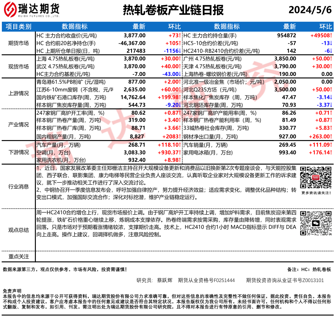Click the 广州 4.75热轧板卷 value 3,850.00
Image resolution: width=335 pixels, height=317 pixels.
pos(285,59)
